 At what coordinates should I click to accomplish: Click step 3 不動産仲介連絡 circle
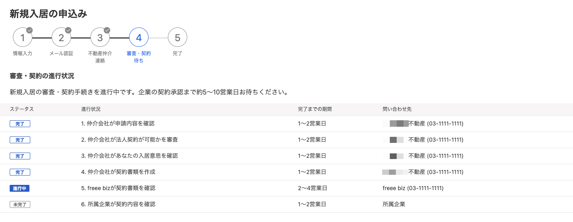pyautogui.click(x=100, y=38)
